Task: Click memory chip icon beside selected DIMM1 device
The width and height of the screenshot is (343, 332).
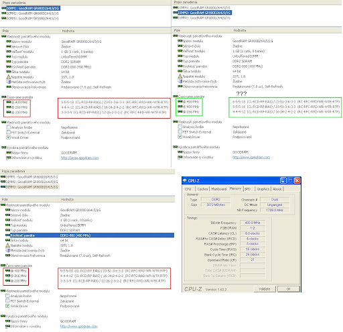Action: coord(3,8)
